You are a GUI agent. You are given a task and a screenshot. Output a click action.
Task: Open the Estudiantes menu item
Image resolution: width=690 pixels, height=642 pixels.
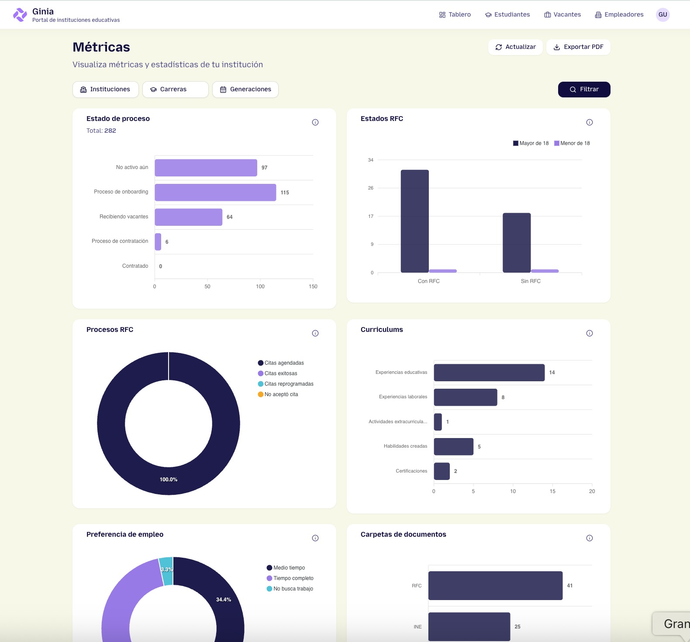[x=507, y=14]
